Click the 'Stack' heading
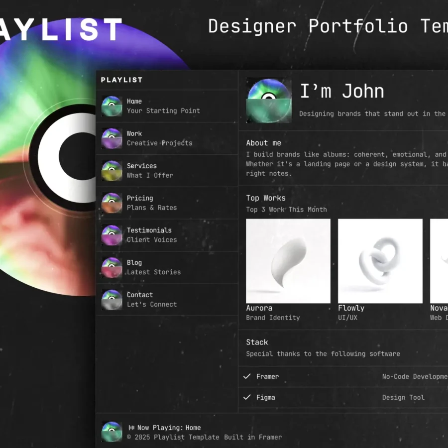This screenshot has height=448, width=448. (x=257, y=342)
